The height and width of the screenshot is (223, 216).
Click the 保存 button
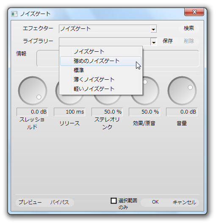coord(168,41)
